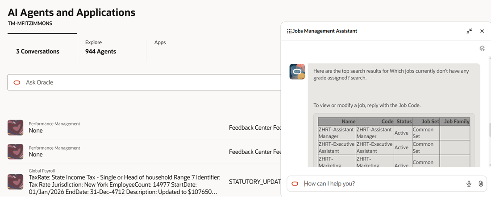Image resolution: width=491 pixels, height=197 pixels.
Task: Open the Global Payroll TaxRate conversation
Action: coord(125,184)
